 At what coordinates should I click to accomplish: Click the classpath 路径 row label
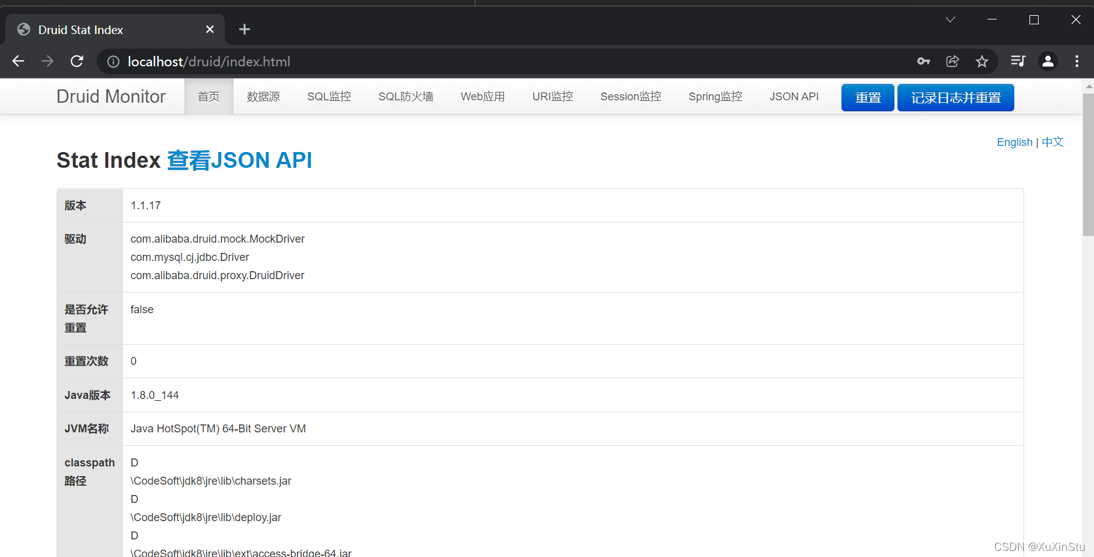(x=89, y=472)
